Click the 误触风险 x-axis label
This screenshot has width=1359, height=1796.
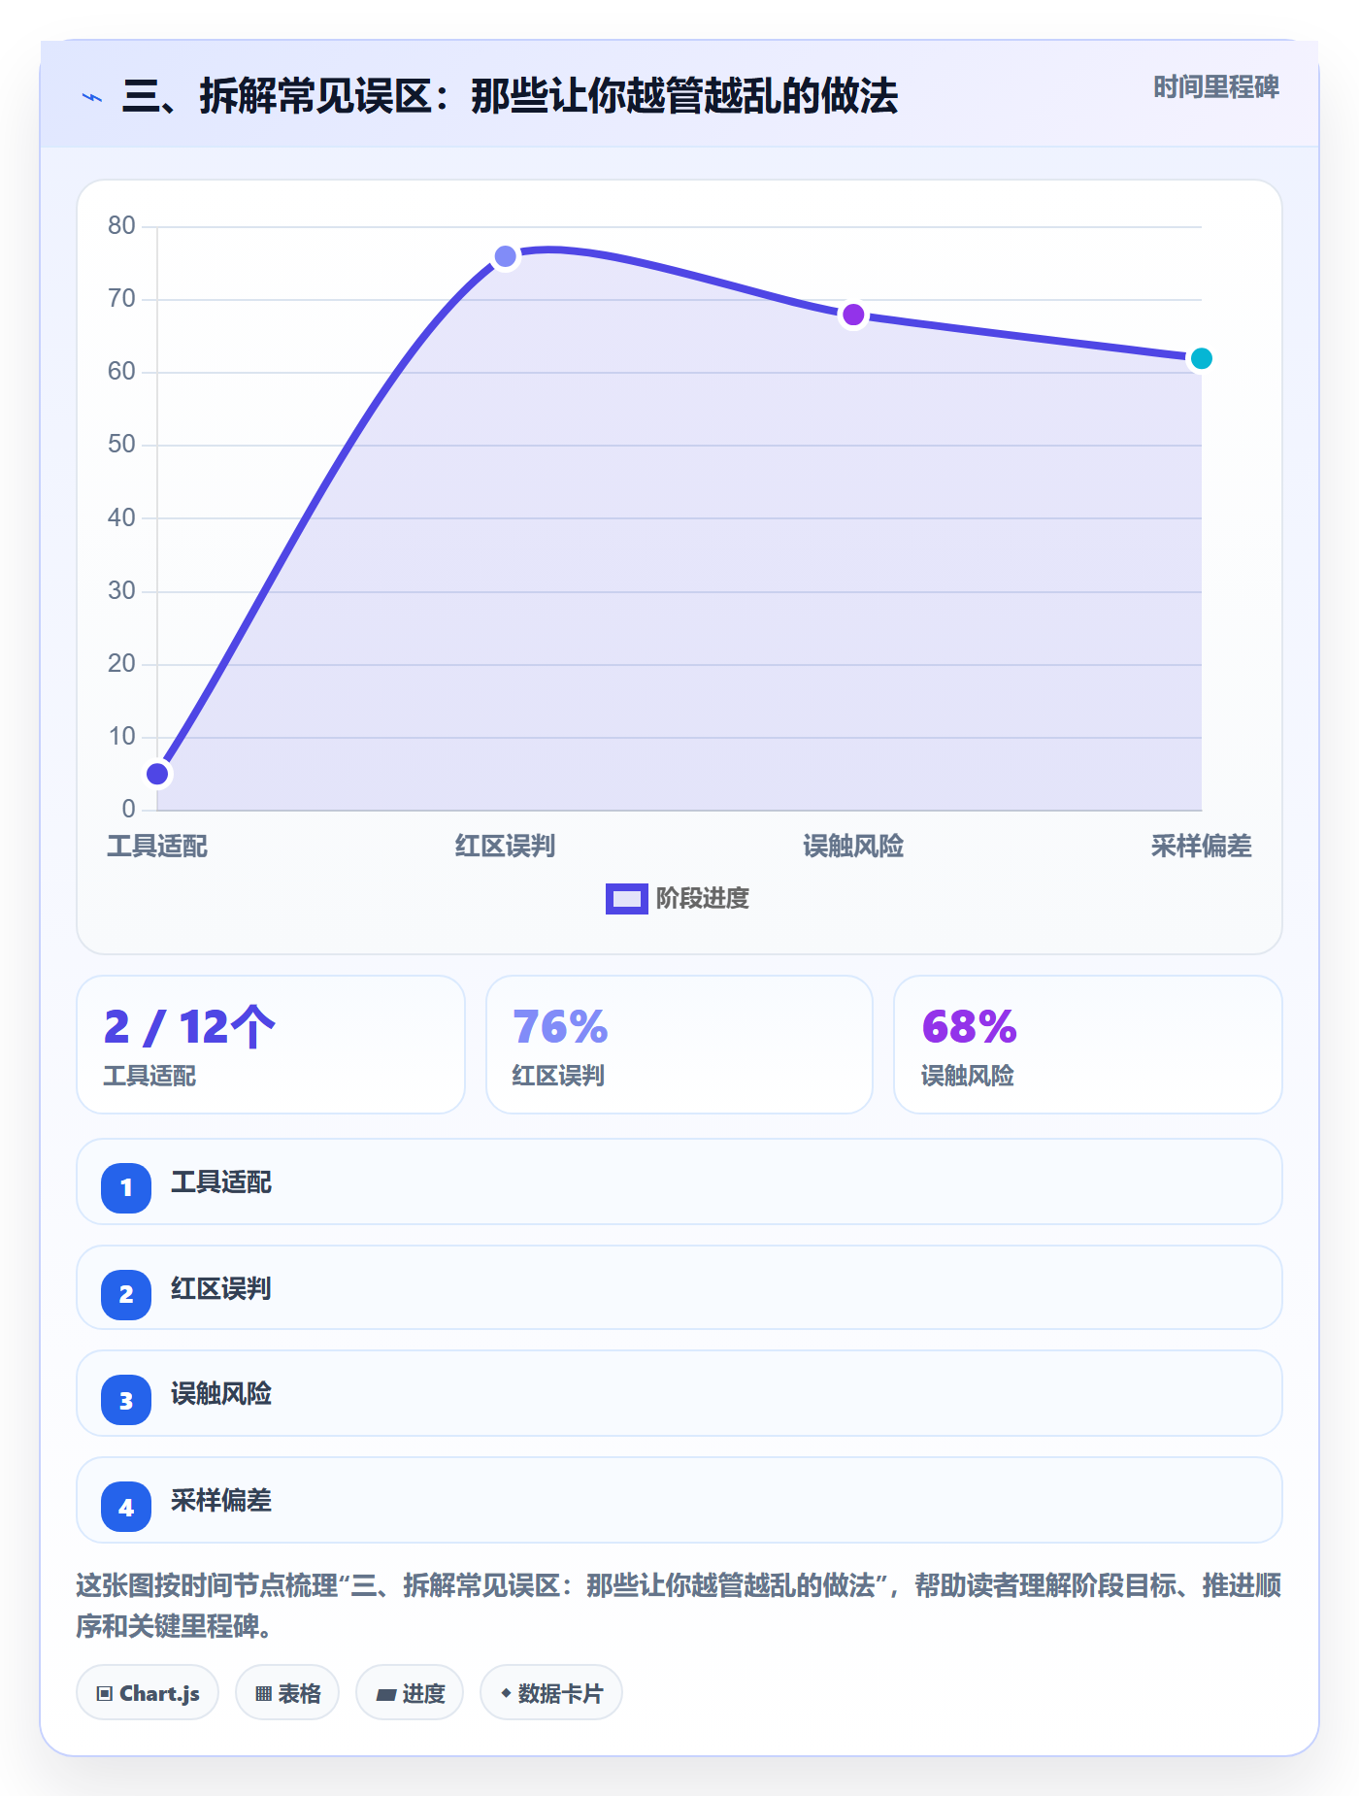[853, 847]
